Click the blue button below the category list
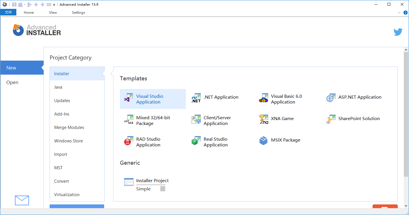 77,206
